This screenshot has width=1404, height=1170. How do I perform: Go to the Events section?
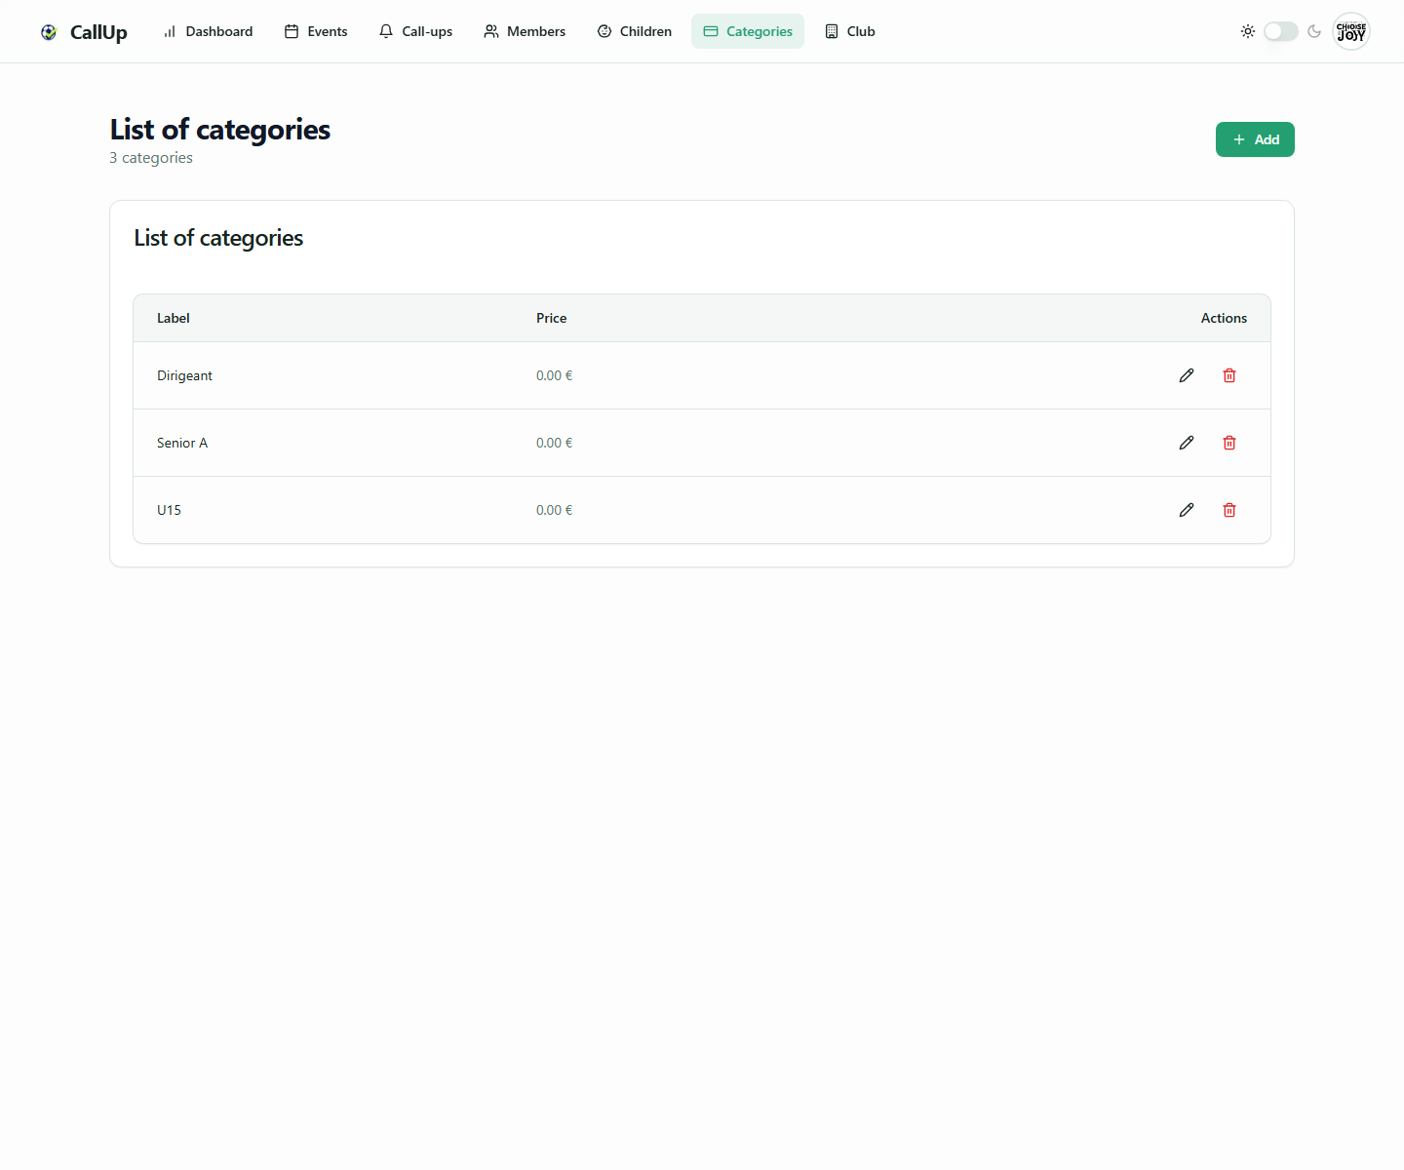pyautogui.click(x=316, y=31)
